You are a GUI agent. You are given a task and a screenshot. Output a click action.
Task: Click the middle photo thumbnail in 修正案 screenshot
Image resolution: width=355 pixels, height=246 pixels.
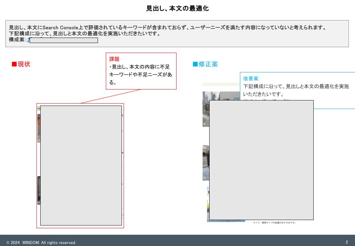point(205,162)
